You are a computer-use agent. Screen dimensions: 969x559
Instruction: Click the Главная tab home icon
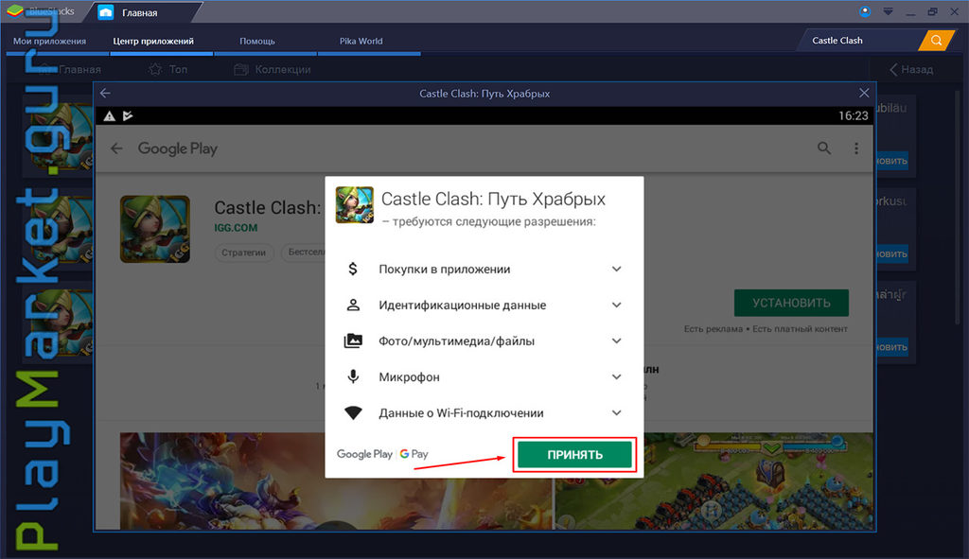coord(106,12)
